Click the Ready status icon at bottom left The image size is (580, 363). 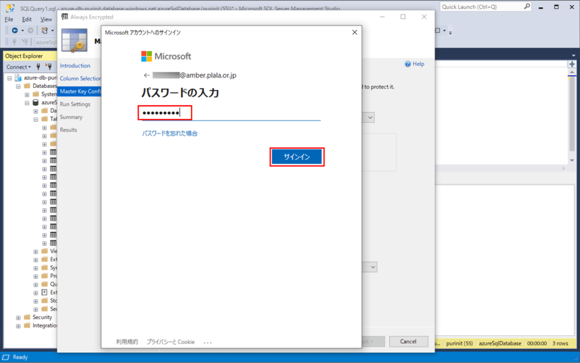coord(6,357)
